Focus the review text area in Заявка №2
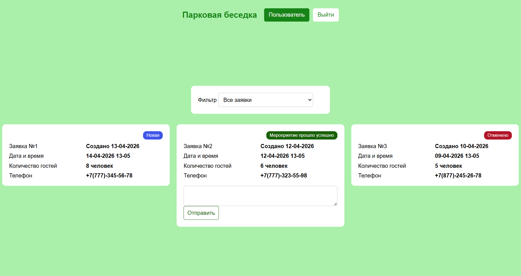This screenshot has height=276, width=521. tap(260, 196)
